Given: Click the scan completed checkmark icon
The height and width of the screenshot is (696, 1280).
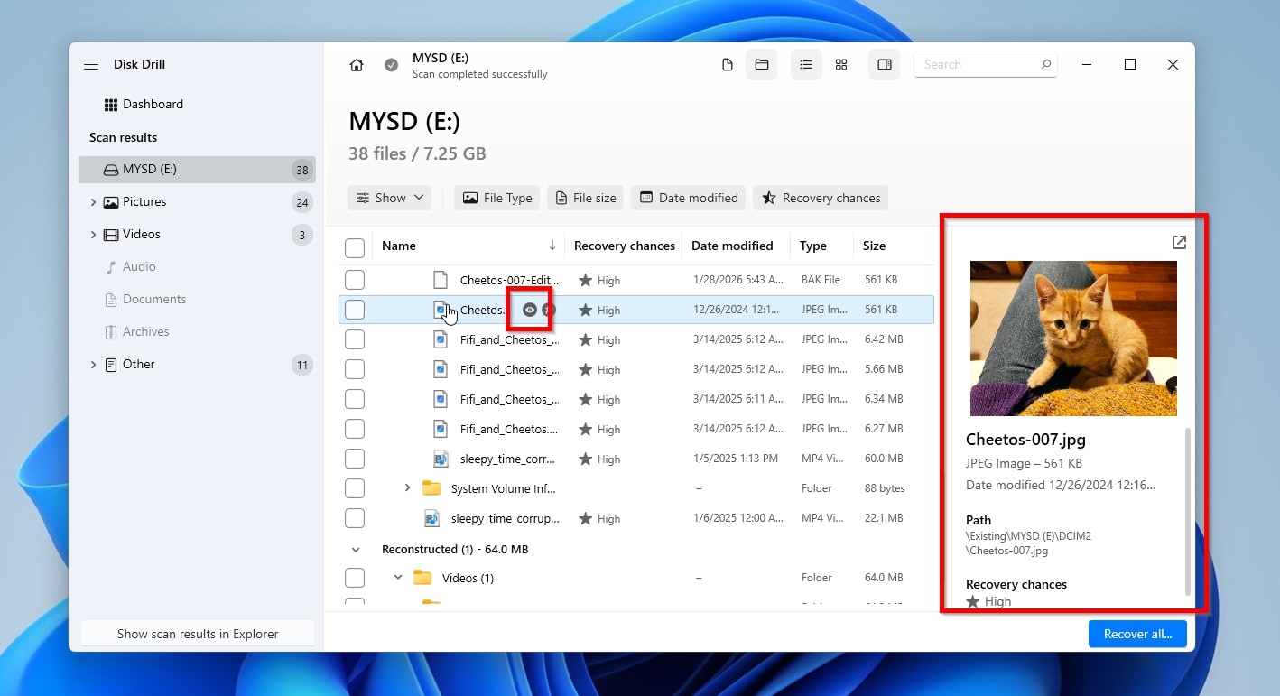Looking at the screenshot, I should [391, 65].
